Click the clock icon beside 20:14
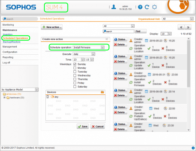The width and height of the screenshot is (196, 151). point(165,91)
